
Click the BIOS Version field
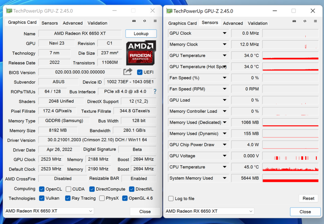[x=80, y=72]
